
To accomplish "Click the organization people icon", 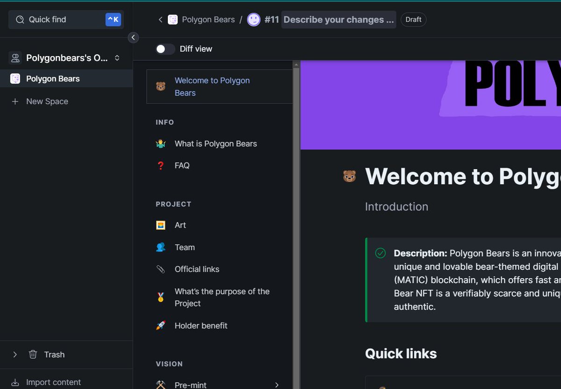I will pos(15,58).
